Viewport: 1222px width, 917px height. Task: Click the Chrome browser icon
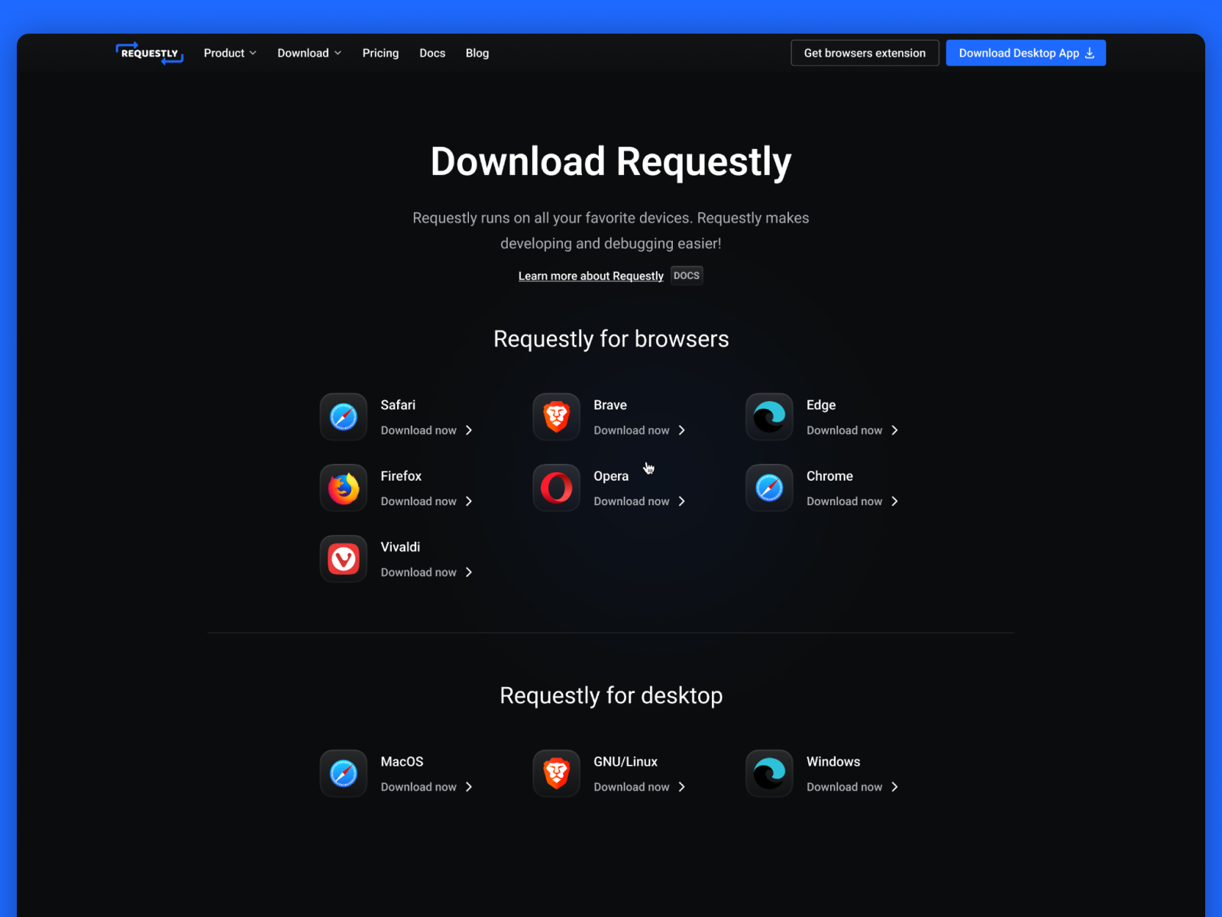[769, 488]
